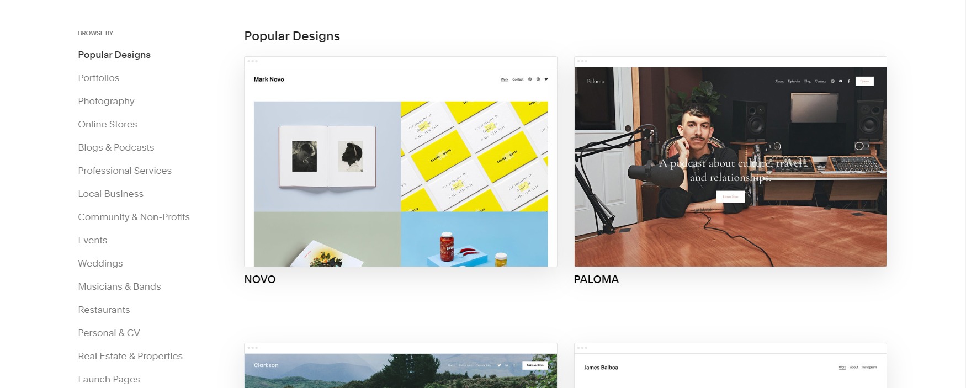Select Community & Non-Profits category

coord(134,217)
